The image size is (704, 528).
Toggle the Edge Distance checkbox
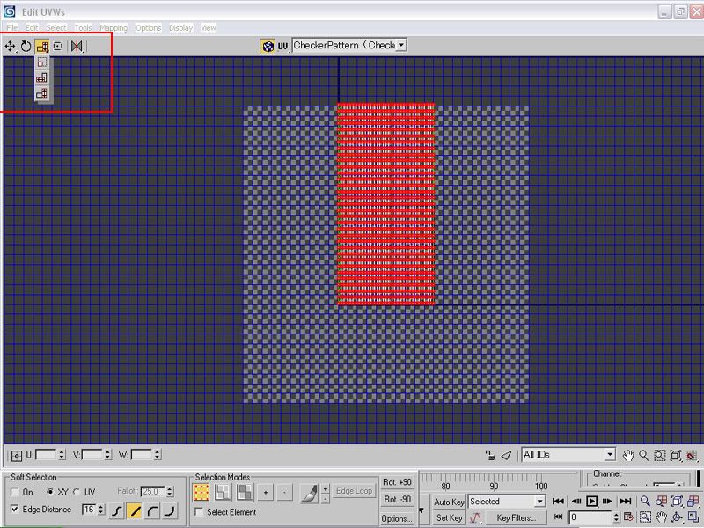coord(14,510)
